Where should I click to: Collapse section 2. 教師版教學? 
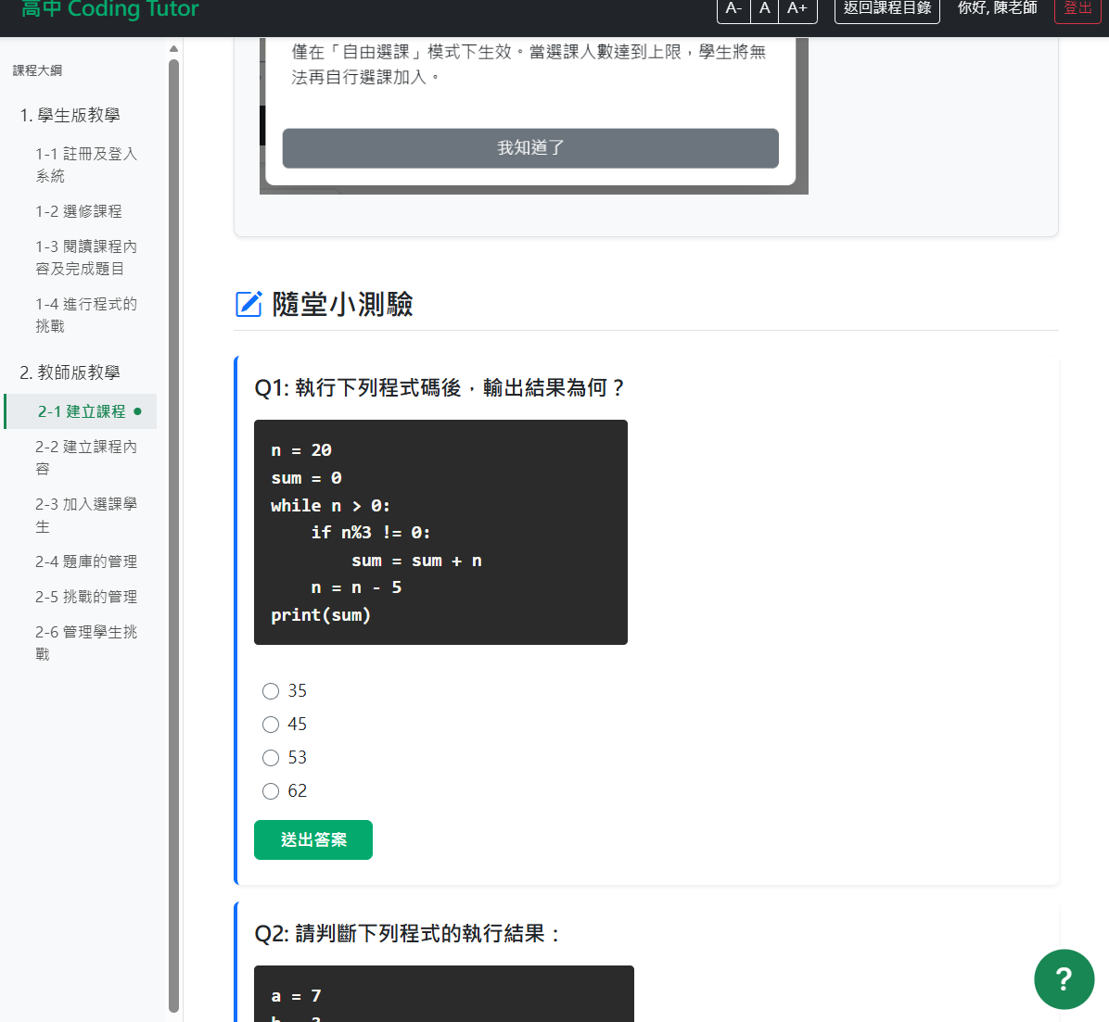(70, 372)
